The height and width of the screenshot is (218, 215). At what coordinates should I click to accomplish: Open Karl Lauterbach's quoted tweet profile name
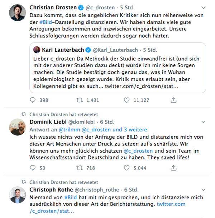coord(64,50)
